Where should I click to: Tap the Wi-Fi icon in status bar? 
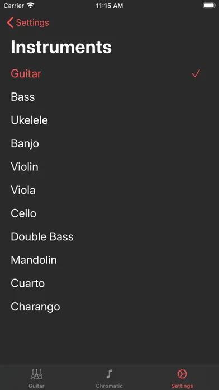click(31, 6)
